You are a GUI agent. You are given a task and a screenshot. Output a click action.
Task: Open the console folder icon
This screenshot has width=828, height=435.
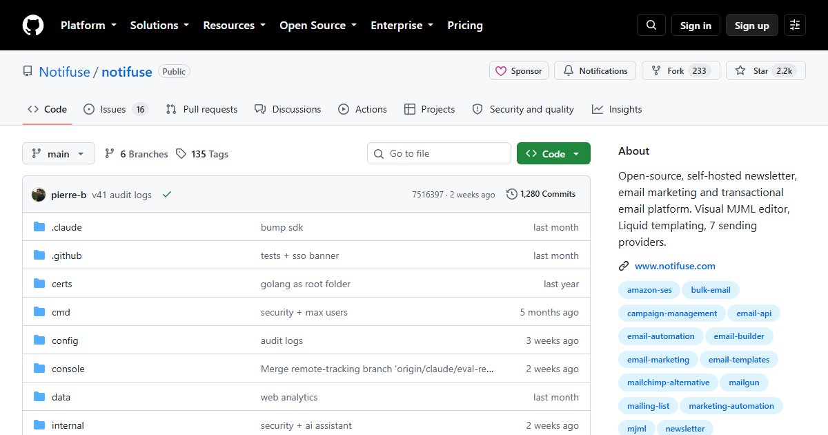[x=39, y=369]
